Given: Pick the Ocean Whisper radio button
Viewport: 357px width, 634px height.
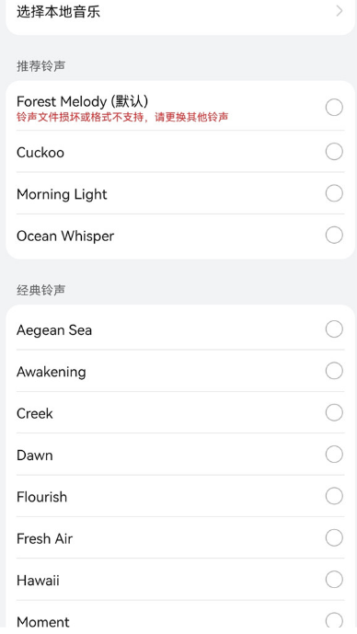Looking at the screenshot, I should pos(334,235).
